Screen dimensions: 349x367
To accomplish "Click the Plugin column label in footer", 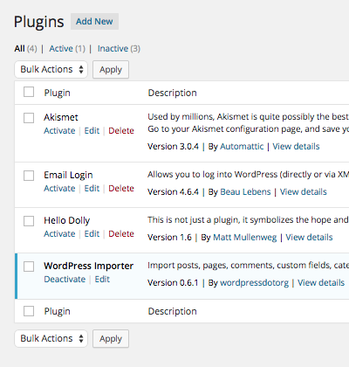I will coord(57,311).
